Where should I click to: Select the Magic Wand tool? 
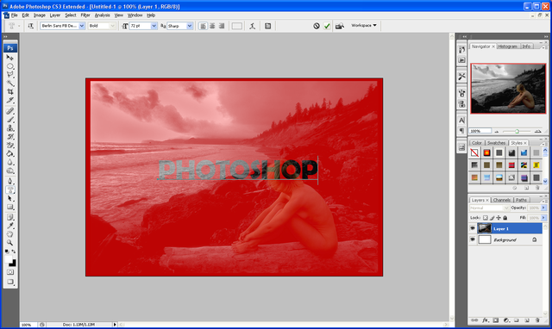pos(10,84)
